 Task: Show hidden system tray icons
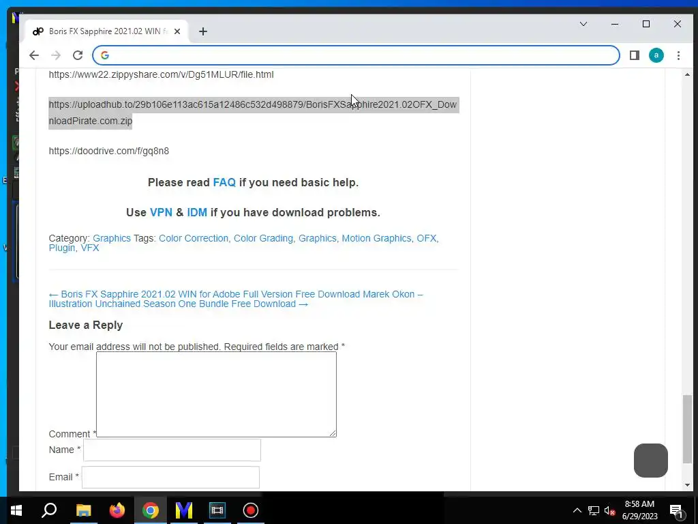tap(577, 510)
